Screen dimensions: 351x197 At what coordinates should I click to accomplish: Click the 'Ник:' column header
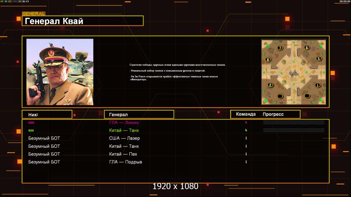click(47, 115)
